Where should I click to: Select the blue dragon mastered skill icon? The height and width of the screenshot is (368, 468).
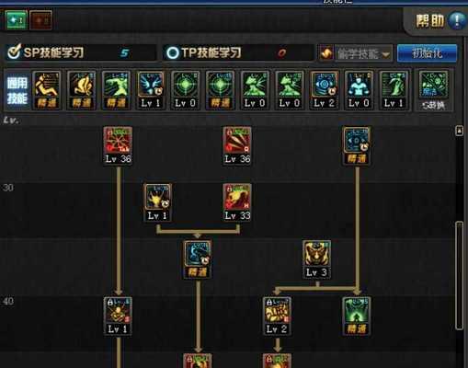(x=198, y=259)
